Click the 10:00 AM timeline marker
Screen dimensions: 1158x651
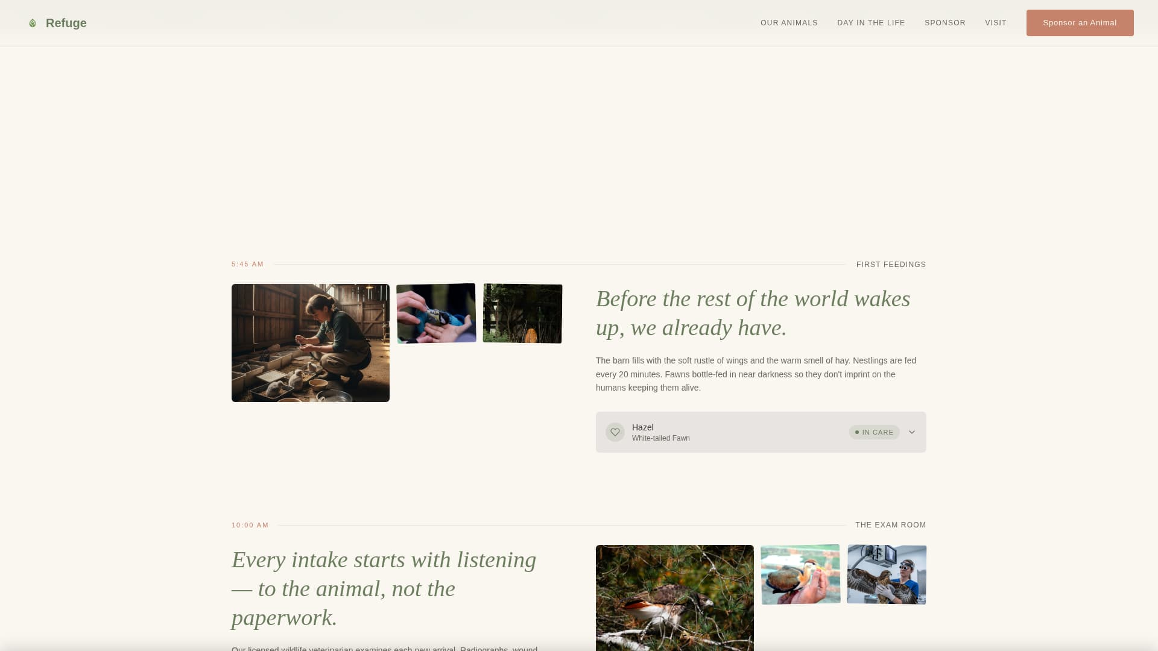pyautogui.click(x=250, y=525)
